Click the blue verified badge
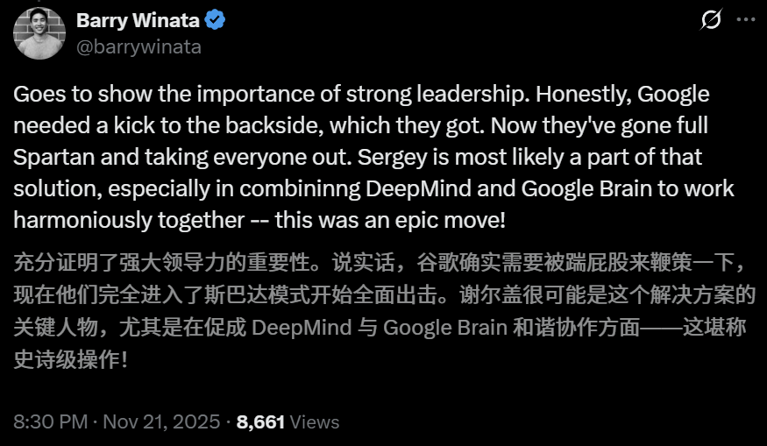Image resolution: width=767 pixels, height=446 pixels. (x=215, y=21)
